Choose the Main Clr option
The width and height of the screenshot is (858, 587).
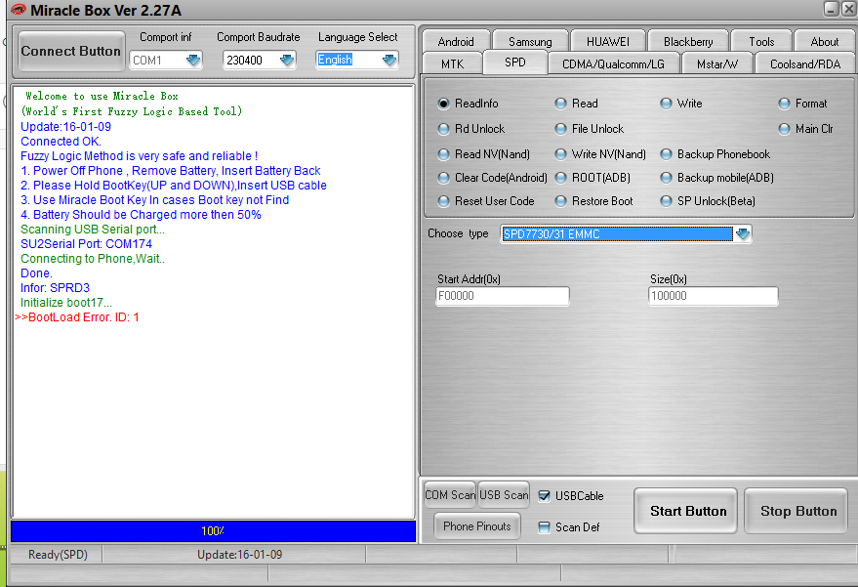(784, 129)
